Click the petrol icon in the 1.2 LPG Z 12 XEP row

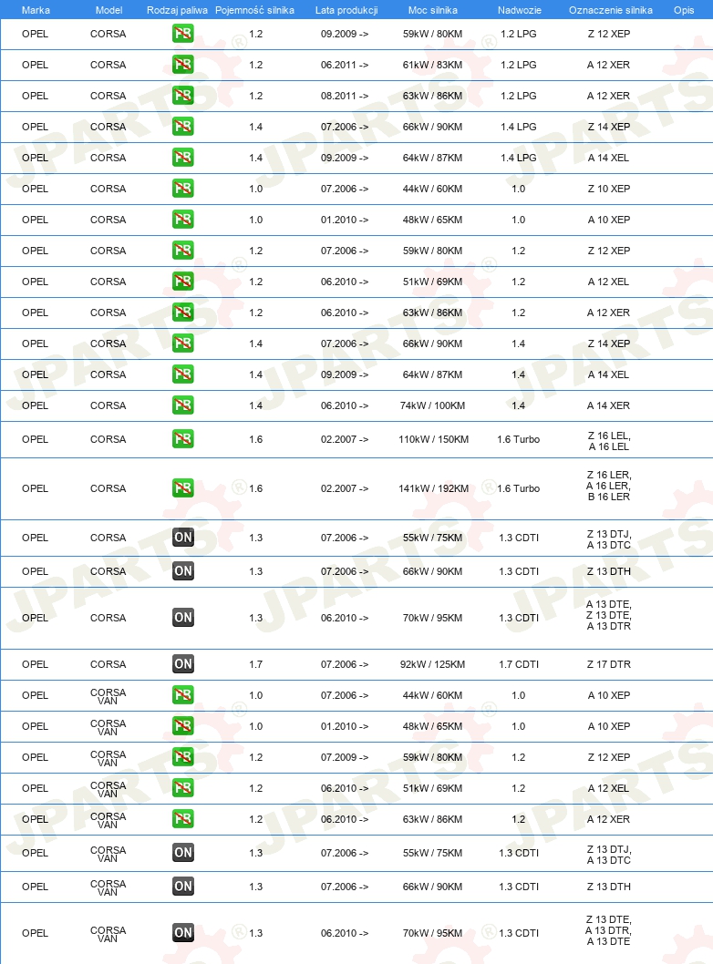(182, 33)
